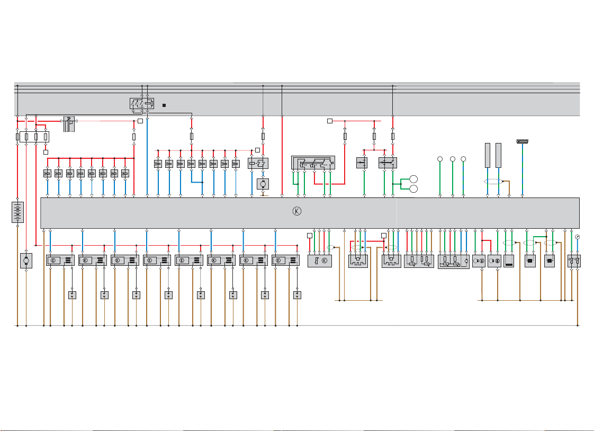Select the sensor box with K right of the coils

(320, 261)
